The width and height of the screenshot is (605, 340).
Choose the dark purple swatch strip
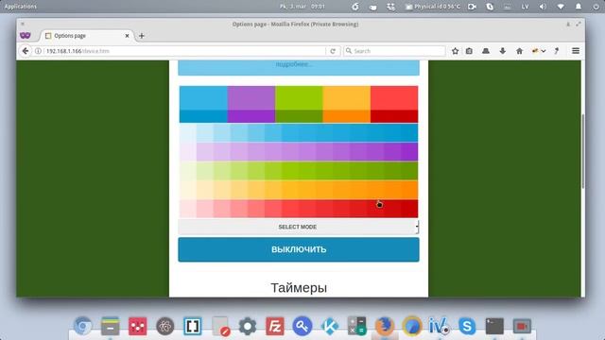coord(251,116)
